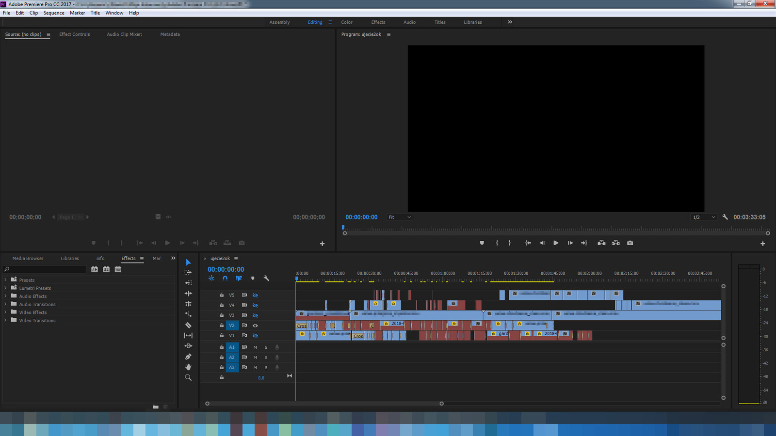The height and width of the screenshot is (436, 776).
Task: Play the sequence in Program monitor
Action: tap(556, 243)
